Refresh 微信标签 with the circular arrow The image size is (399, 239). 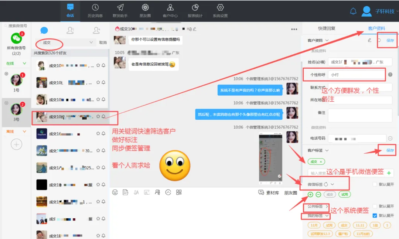tap(326, 184)
